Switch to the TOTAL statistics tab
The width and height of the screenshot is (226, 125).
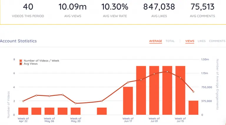(170, 41)
